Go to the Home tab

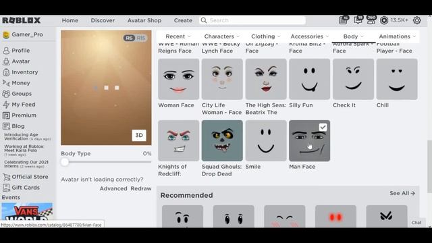[70, 20]
